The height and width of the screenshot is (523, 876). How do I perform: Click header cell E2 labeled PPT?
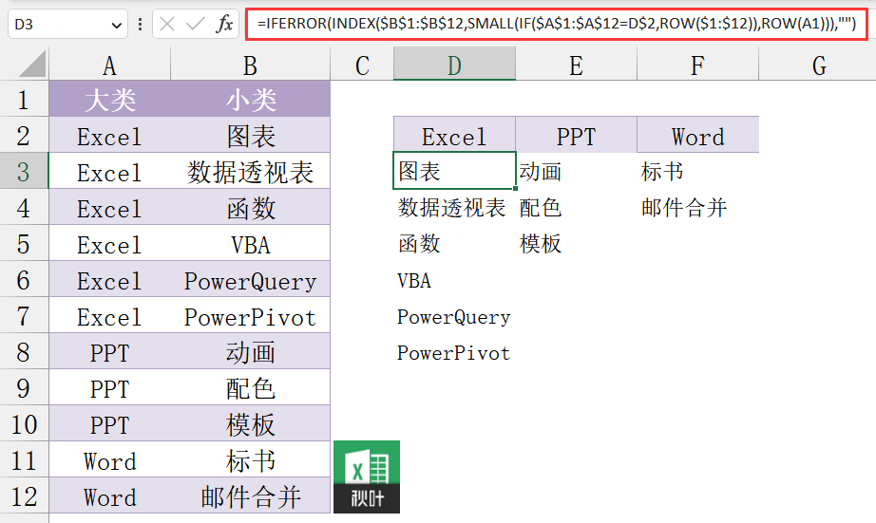tap(576, 136)
